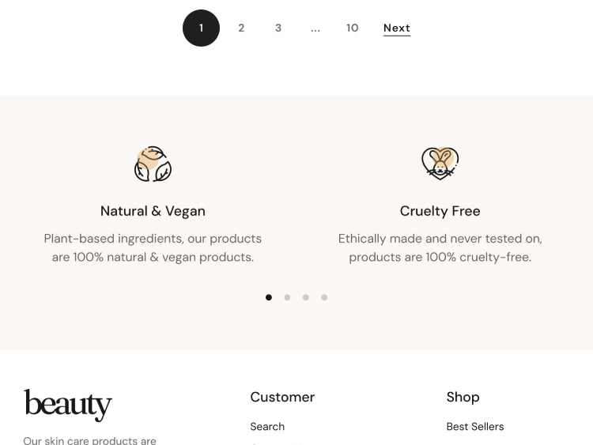Image resolution: width=593 pixels, height=445 pixels.
Task: Open page 3 of results
Action: tap(278, 28)
